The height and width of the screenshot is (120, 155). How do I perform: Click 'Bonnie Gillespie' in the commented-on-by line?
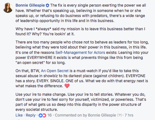coord(102,115)
